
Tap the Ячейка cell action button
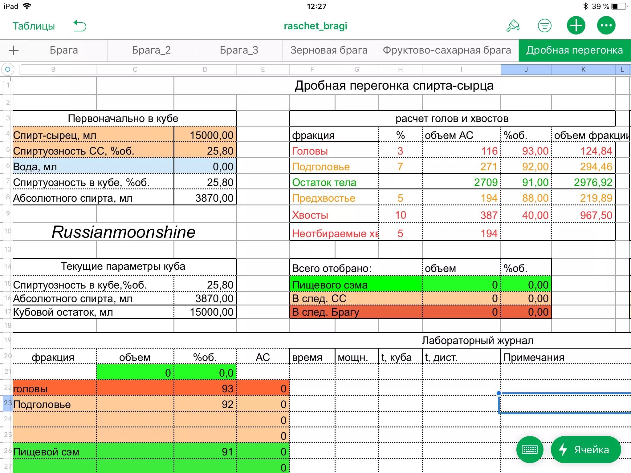[x=585, y=450]
